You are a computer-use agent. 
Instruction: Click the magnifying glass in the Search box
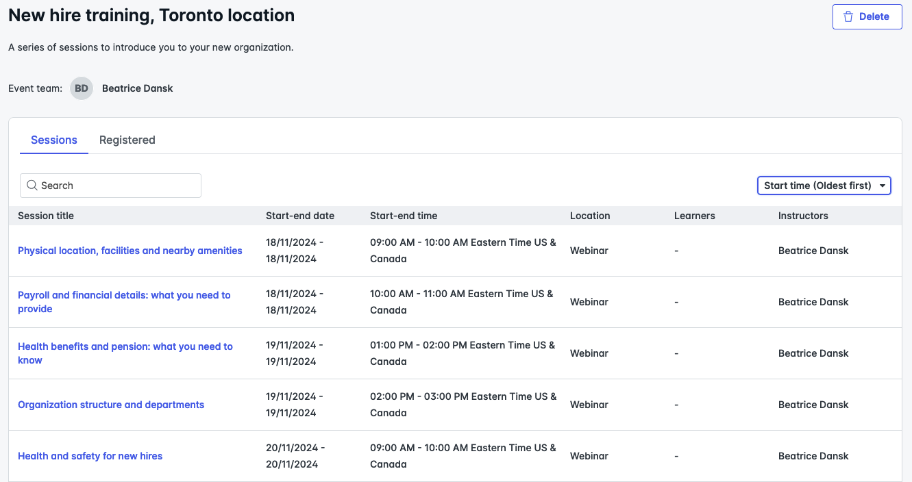click(32, 185)
